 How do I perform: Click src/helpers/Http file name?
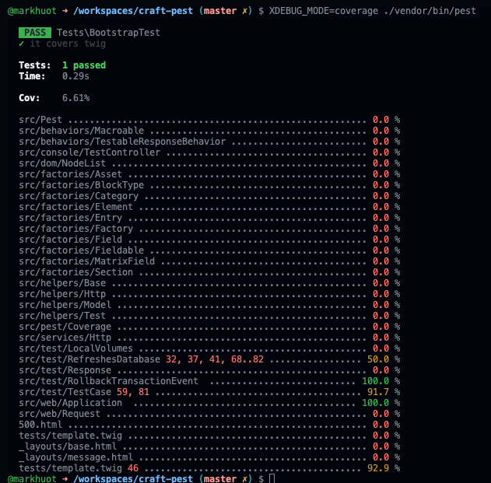pos(62,294)
